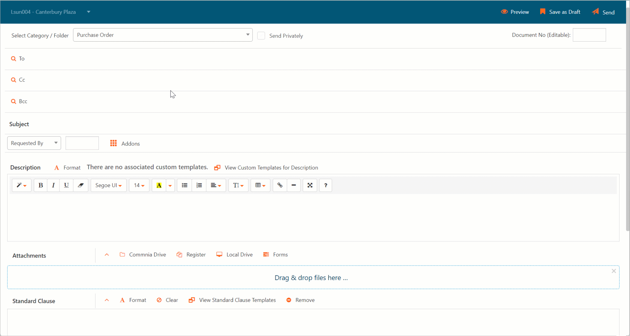630x336 pixels.
Task: Apply underline formatting in editor
Action: click(66, 185)
